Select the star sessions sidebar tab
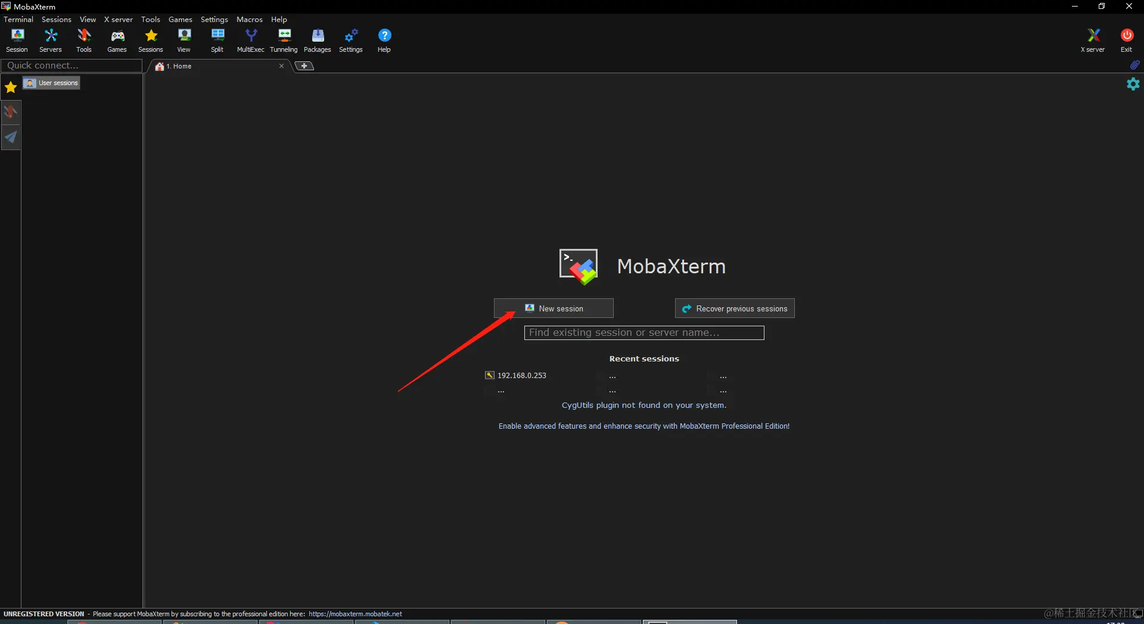1144x624 pixels. pyautogui.click(x=11, y=88)
